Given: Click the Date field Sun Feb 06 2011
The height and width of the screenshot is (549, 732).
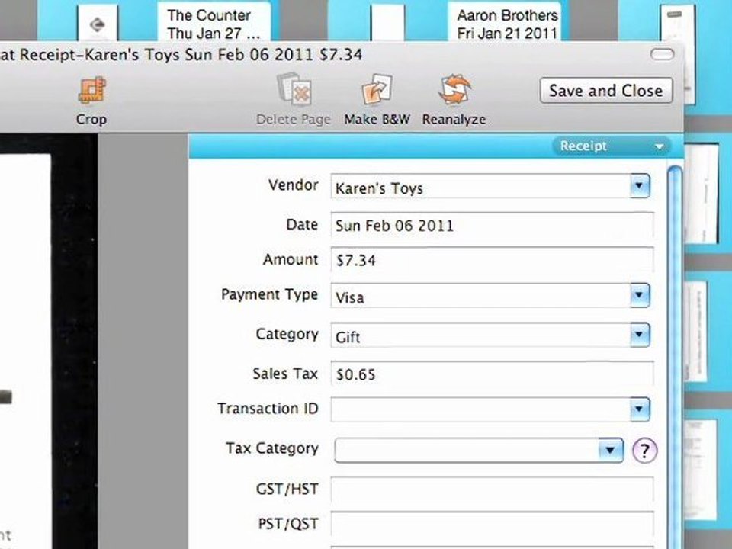Looking at the screenshot, I should click(492, 226).
